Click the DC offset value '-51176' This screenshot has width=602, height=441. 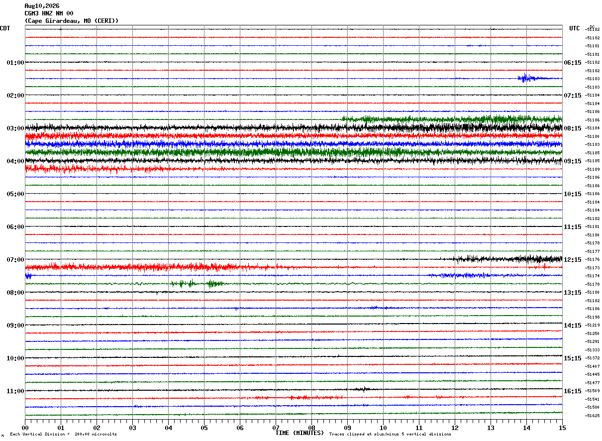pos(593,260)
